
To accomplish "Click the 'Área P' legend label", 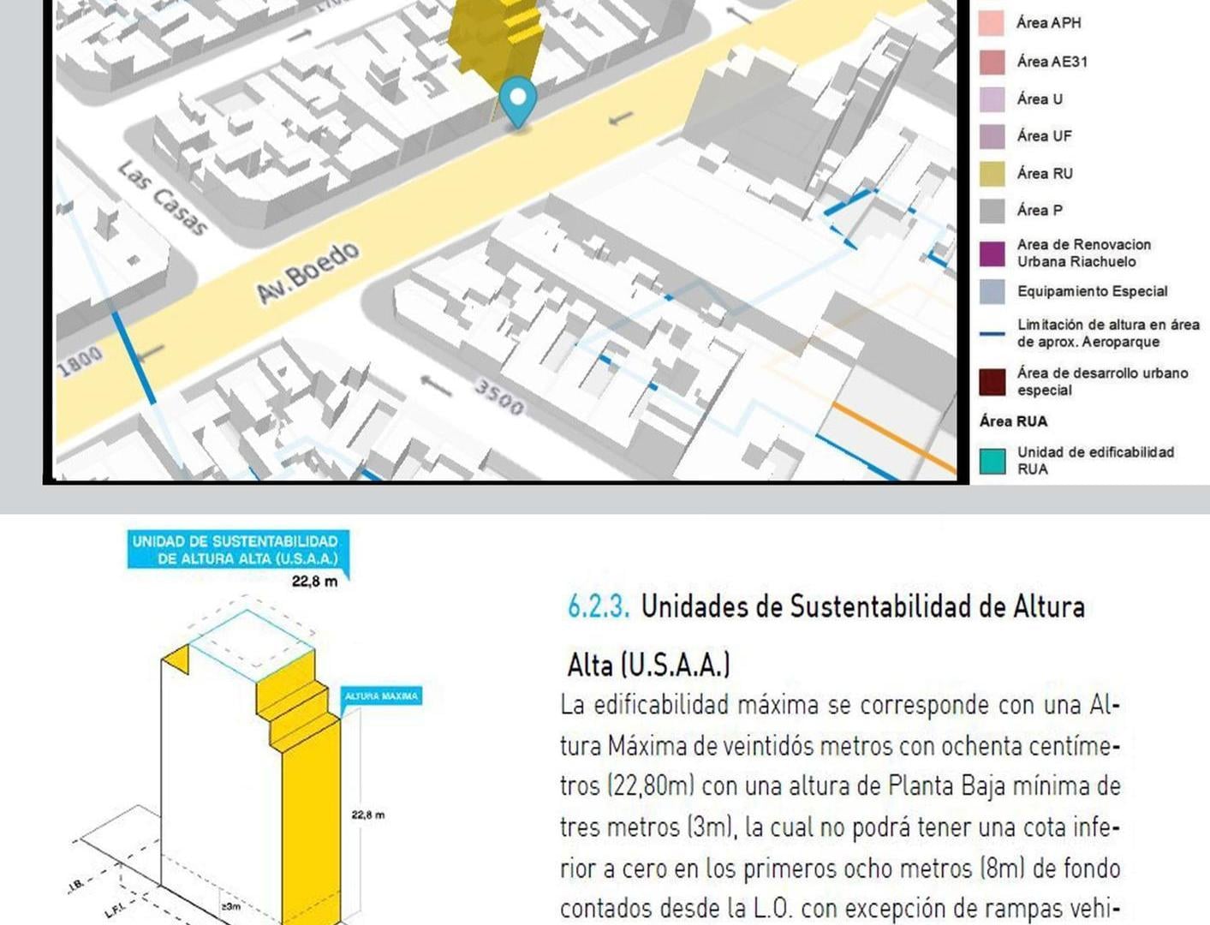I will click(x=1040, y=211).
